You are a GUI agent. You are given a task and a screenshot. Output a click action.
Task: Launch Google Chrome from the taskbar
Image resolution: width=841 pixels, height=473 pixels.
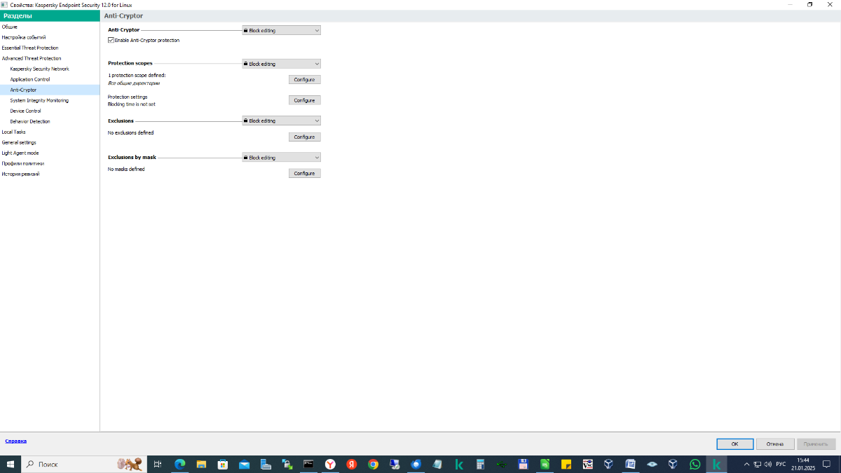373,464
